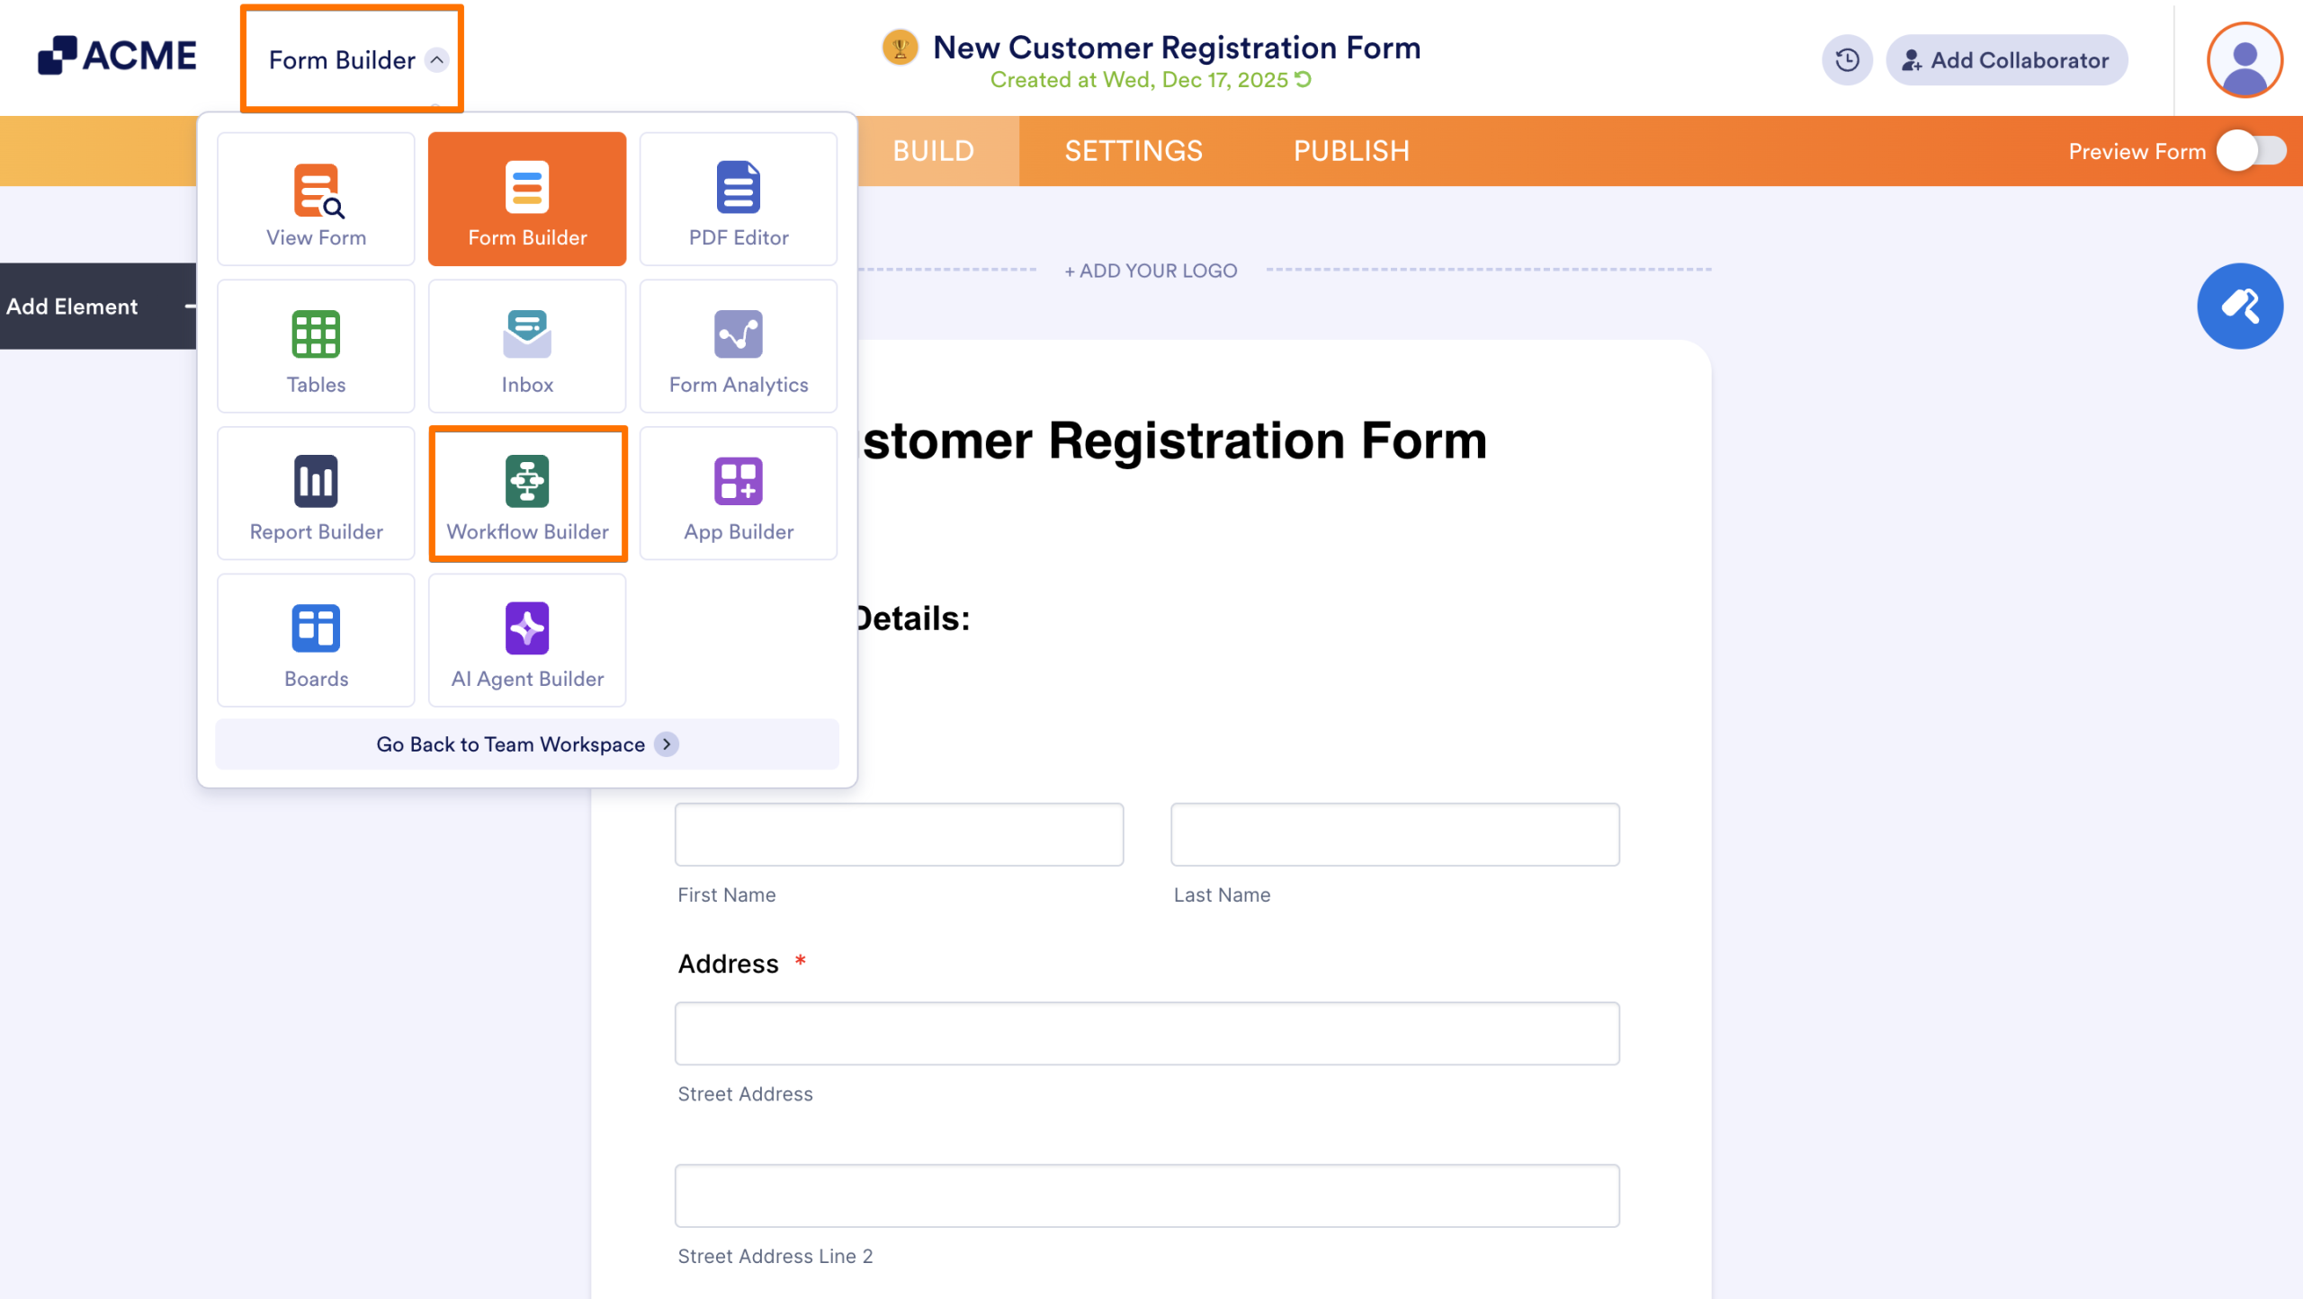Select the AI Agent Builder icon
The width and height of the screenshot is (2303, 1299).
[527, 639]
